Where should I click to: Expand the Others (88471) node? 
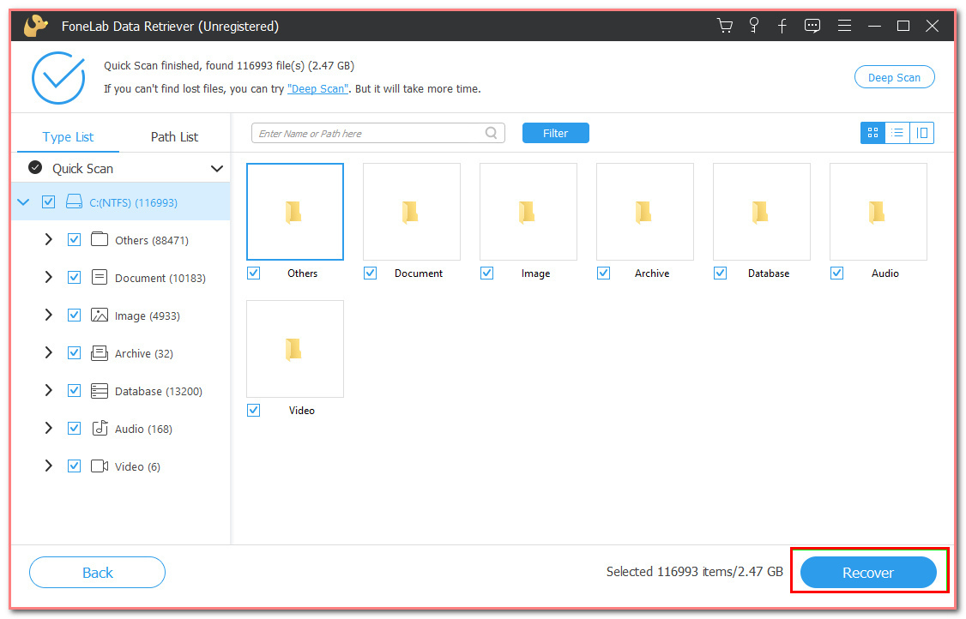point(48,239)
